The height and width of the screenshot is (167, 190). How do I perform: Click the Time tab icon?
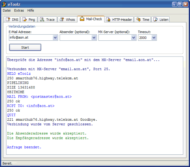coord(138,19)
